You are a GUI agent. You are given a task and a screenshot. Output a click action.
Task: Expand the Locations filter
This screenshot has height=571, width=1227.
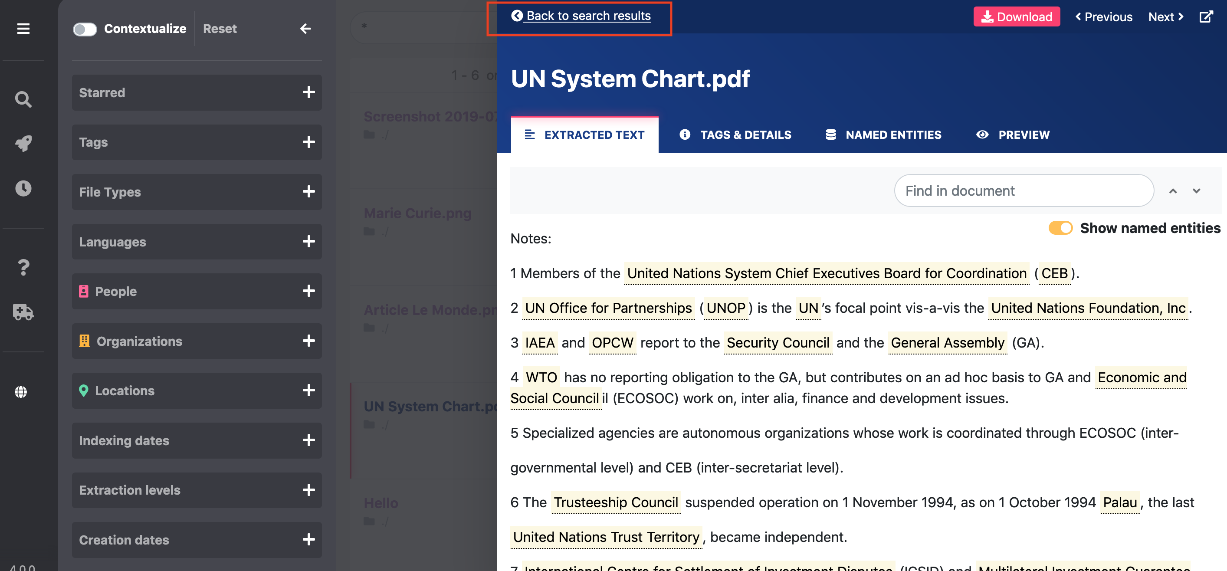197,391
